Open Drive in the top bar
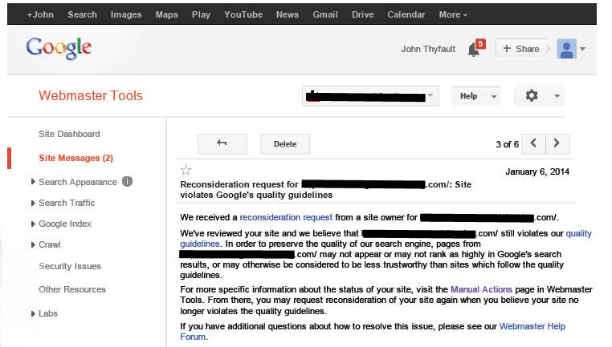 click(x=362, y=14)
